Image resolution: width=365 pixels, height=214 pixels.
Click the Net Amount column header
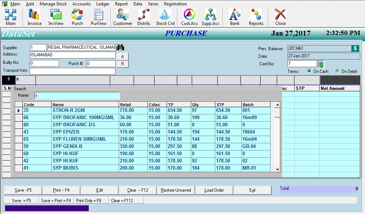(340, 88)
